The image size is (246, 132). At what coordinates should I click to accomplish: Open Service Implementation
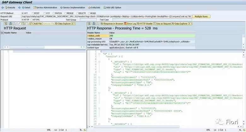[73, 8]
